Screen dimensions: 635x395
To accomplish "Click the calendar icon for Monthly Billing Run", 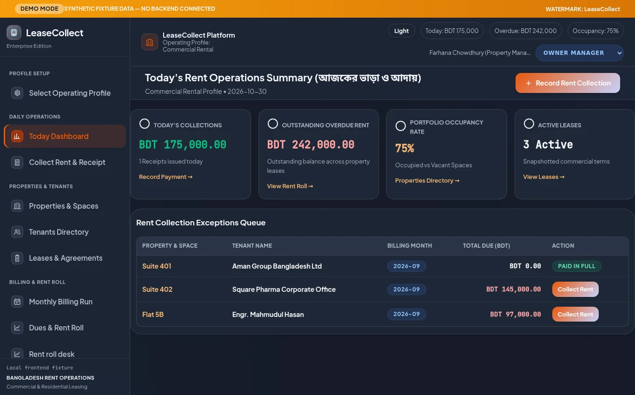I will pyautogui.click(x=17, y=302).
